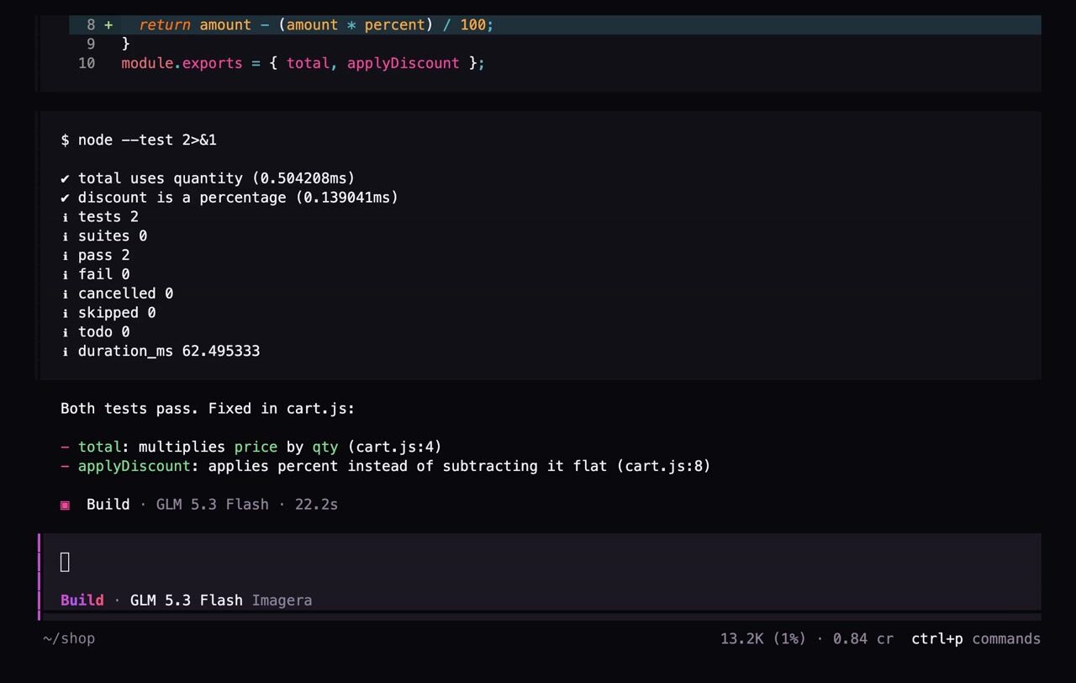This screenshot has width=1076, height=683.
Task: Click the 'duration_ms 62.495333' output line
Action: pos(161,352)
